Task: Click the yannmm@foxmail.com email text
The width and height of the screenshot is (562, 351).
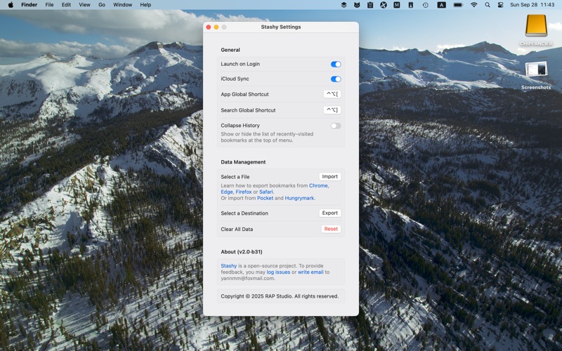Action: (x=248, y=278)
